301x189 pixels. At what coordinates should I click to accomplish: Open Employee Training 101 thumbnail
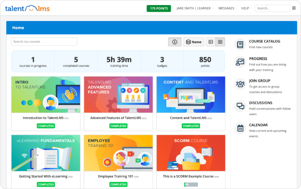point(119,153)
